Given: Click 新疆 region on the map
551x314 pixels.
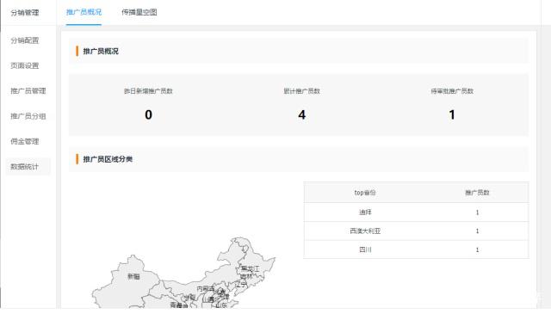Looking at the screenshot, I should (133, 277).
